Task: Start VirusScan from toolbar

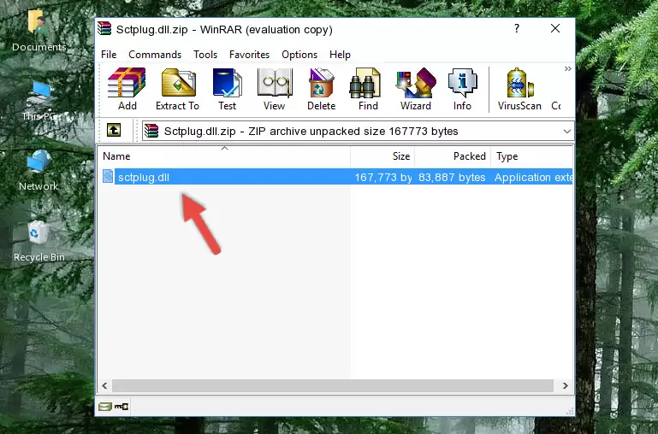Action: click(x=519, y=89)
